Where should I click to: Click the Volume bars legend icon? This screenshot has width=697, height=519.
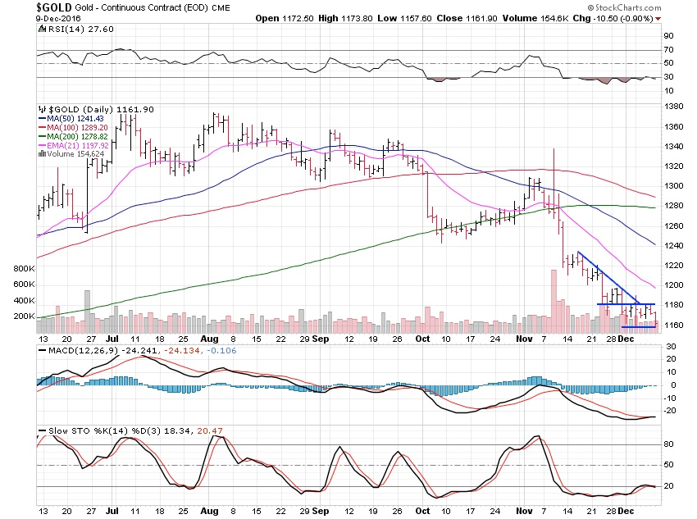click(41, 153)
